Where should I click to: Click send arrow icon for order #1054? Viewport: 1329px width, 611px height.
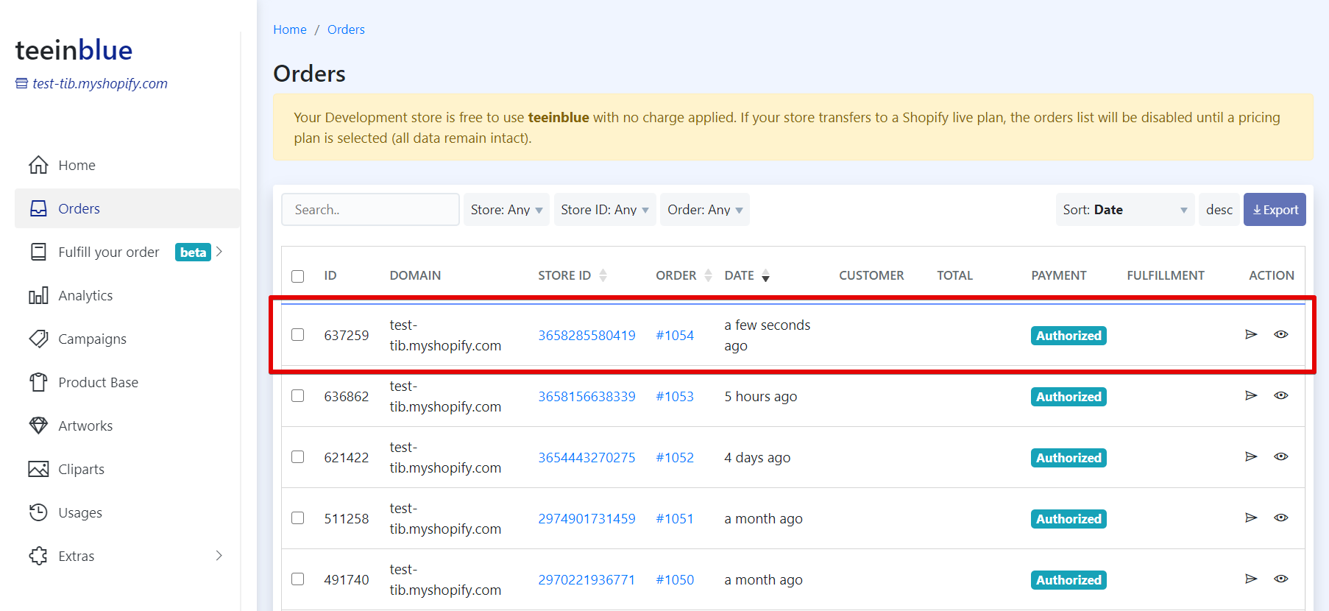pos(1251,334)
